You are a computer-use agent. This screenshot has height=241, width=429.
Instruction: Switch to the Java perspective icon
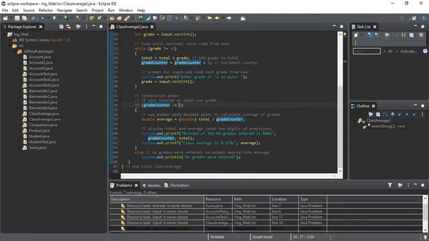click(x=423, y=18)
